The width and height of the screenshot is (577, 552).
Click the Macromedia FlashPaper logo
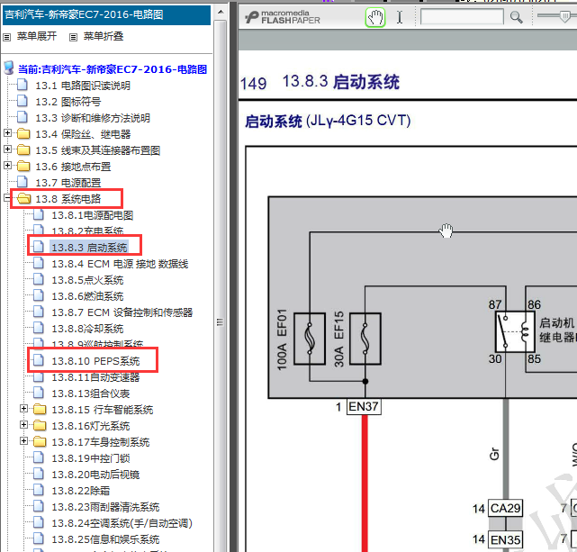[283, 17]
